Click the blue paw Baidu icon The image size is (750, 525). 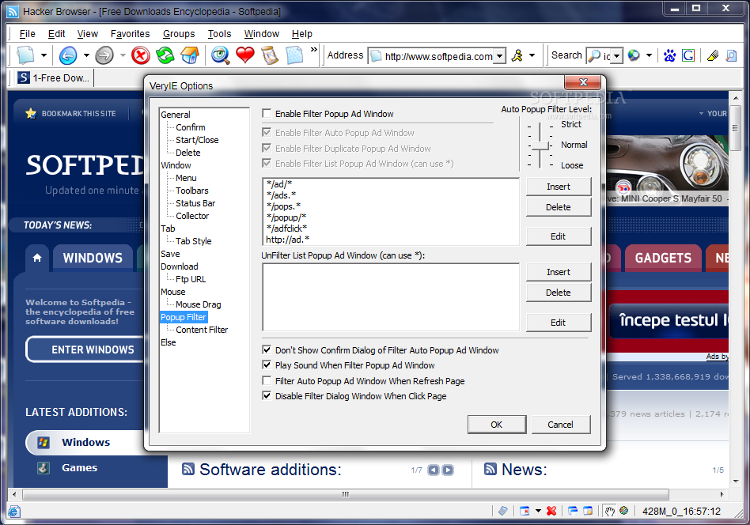click(669, 56)
